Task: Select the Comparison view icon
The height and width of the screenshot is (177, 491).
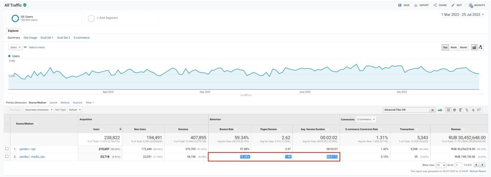Action: click(467, 110)
